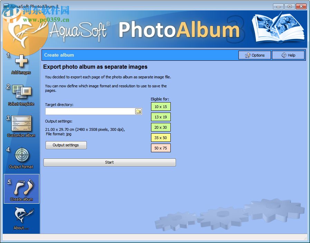Click inside the Target directory field
The image size is (310, 243).
pos(90,111)
